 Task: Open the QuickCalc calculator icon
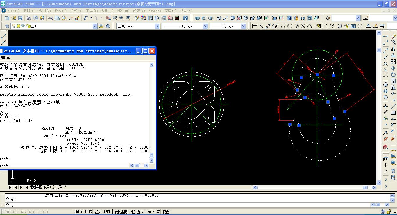tap(177, 18)
